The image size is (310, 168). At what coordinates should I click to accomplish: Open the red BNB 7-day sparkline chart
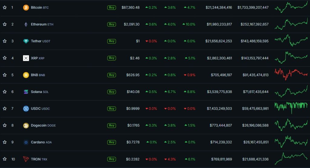pos(291,74)
